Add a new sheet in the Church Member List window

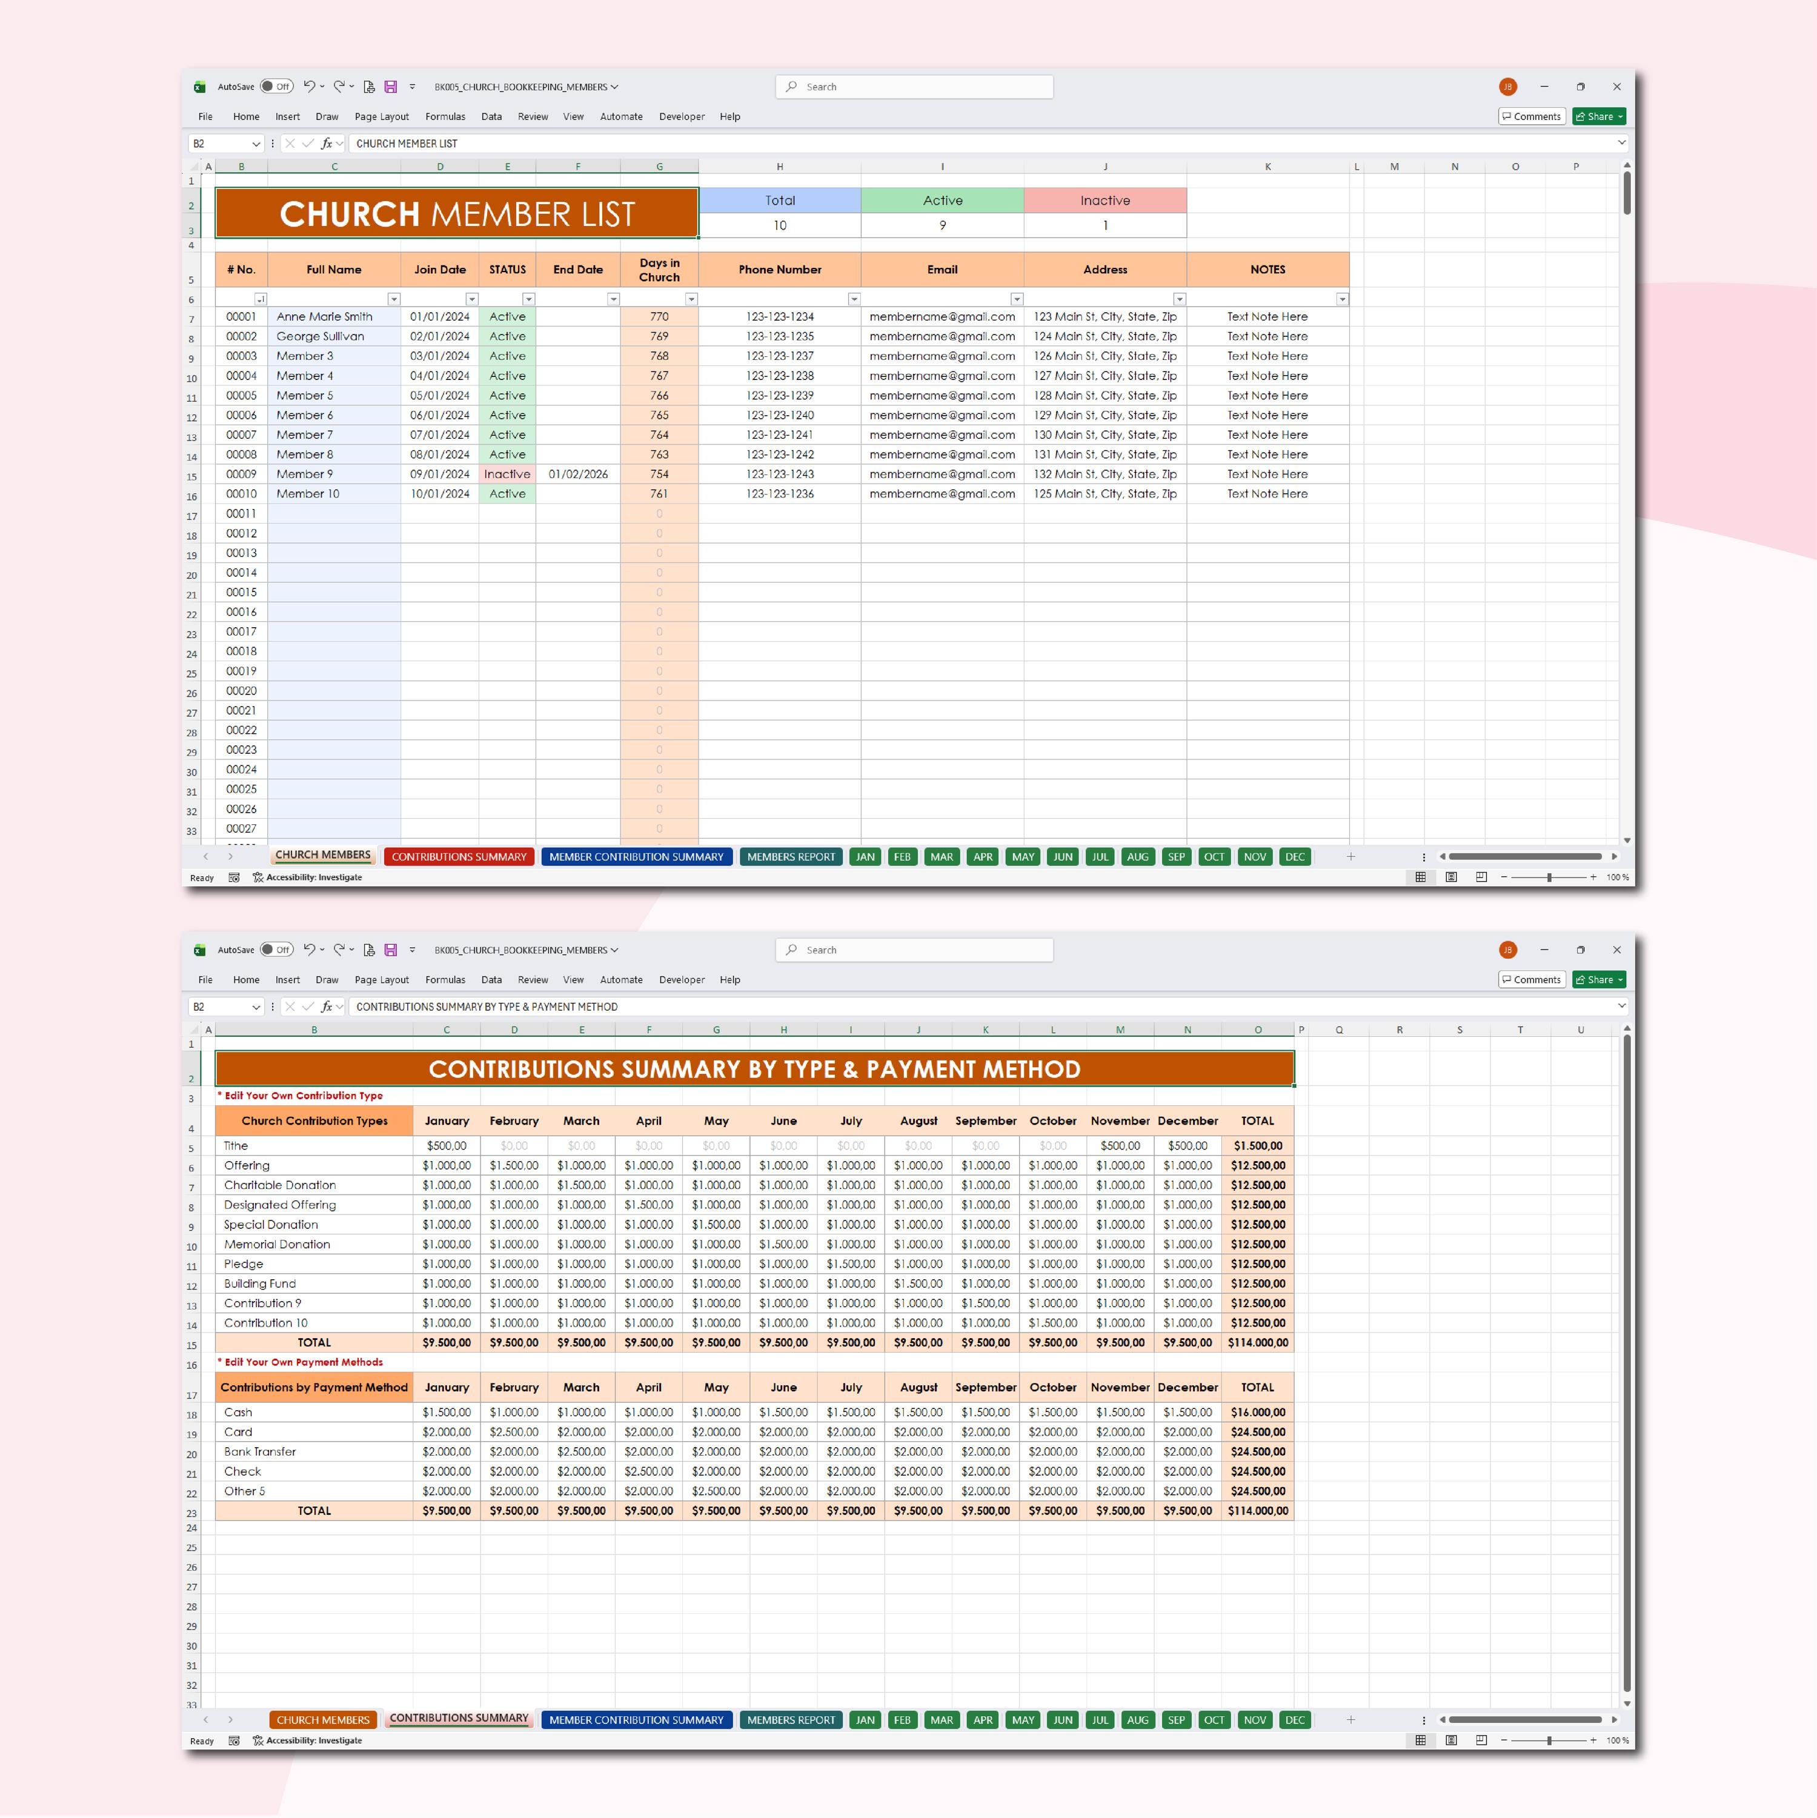1350,856
